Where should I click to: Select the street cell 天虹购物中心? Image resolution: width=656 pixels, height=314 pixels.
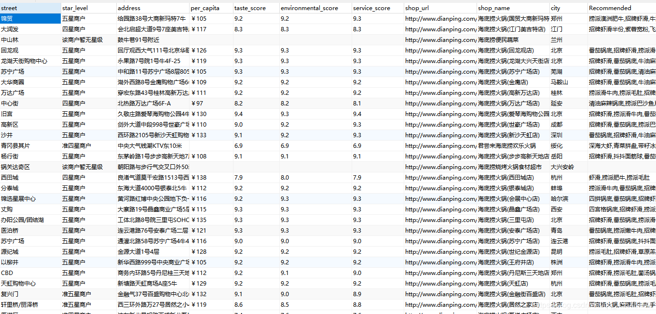click(30, 283)
